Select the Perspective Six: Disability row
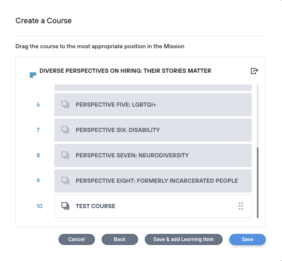This screenshot has height=261, width=282. pyautogui.click(x=153, y=130)
